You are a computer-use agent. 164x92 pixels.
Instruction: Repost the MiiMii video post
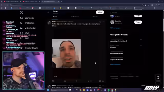point(65,81)
